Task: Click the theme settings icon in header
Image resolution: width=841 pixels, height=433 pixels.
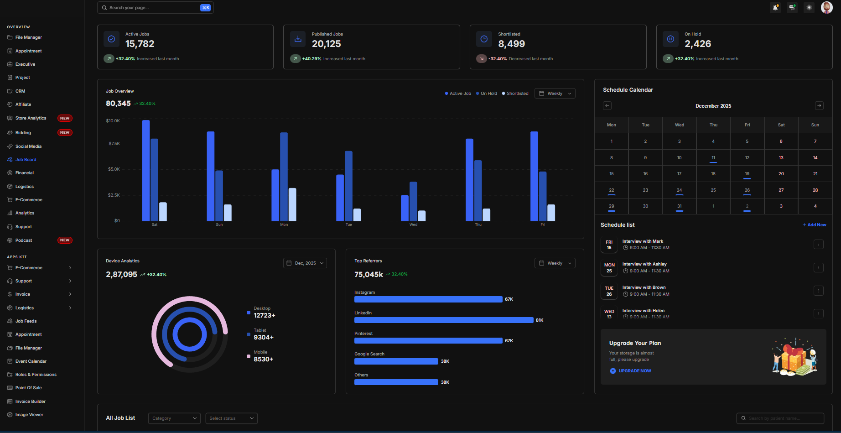Action: pos(809,8)
